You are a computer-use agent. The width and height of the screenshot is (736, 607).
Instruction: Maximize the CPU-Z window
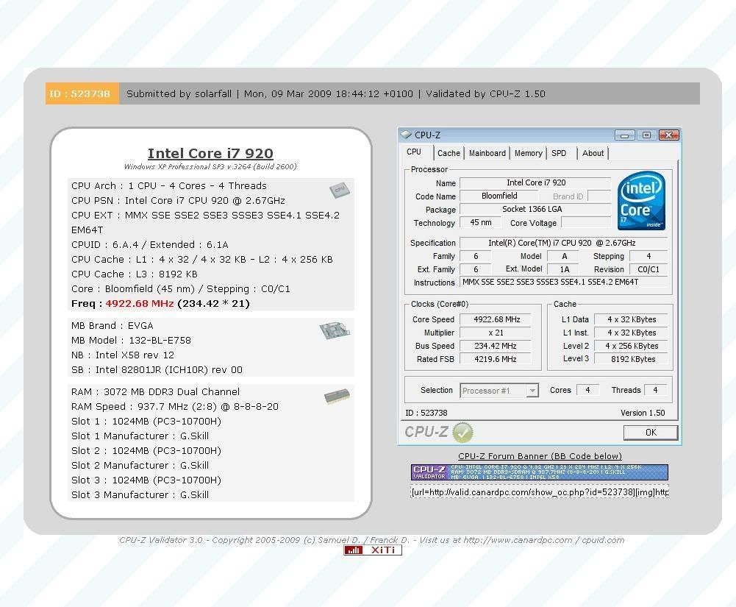point(647,135)
